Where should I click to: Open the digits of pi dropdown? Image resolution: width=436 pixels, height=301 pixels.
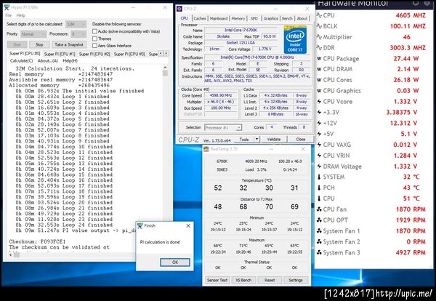(76, 24)
